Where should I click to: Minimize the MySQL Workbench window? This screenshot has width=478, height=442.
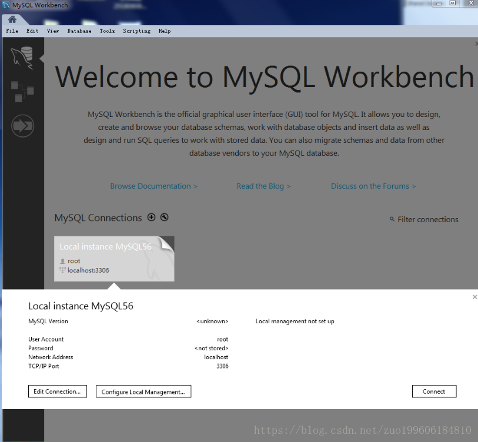click(x=439, y=4)
